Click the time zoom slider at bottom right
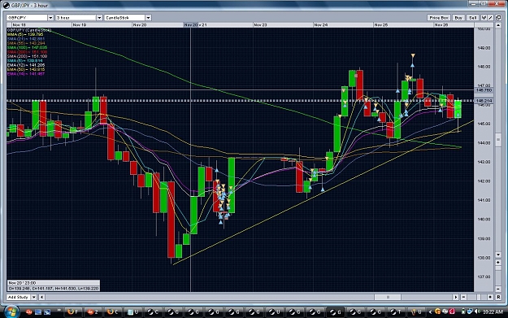 click(x=478, y=297)
